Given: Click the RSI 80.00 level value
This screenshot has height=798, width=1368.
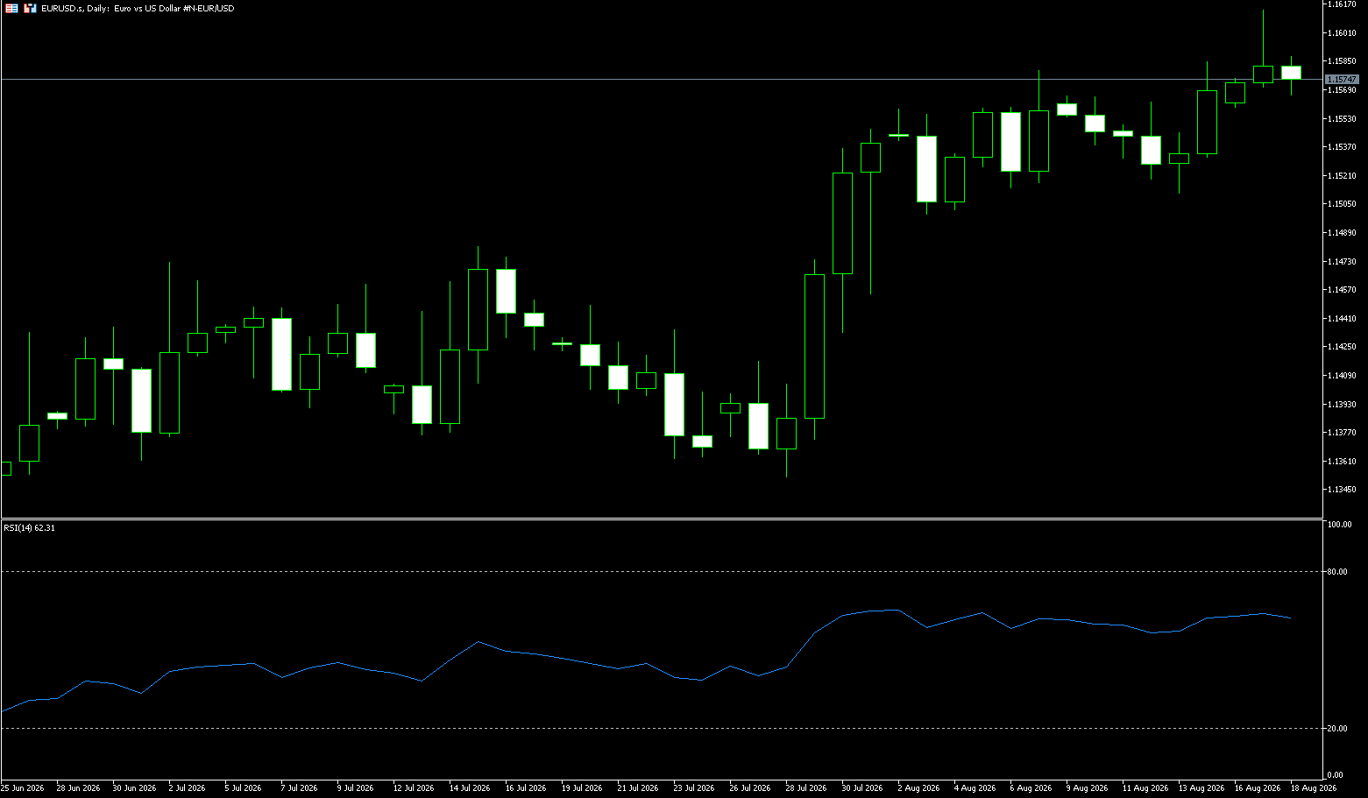Looking at the screenshot, I should (1337, 572).
